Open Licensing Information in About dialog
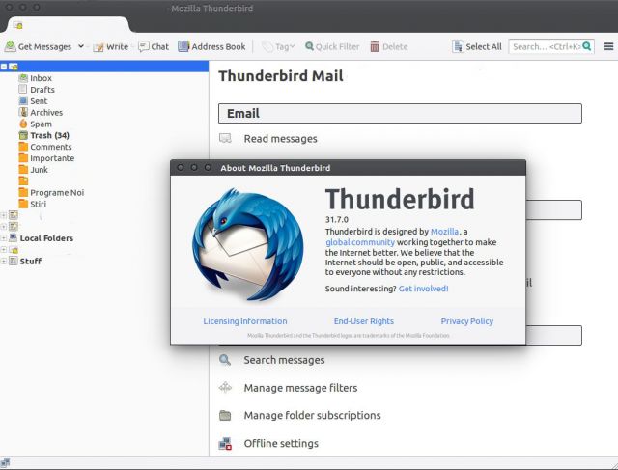 tap(244, 321)
